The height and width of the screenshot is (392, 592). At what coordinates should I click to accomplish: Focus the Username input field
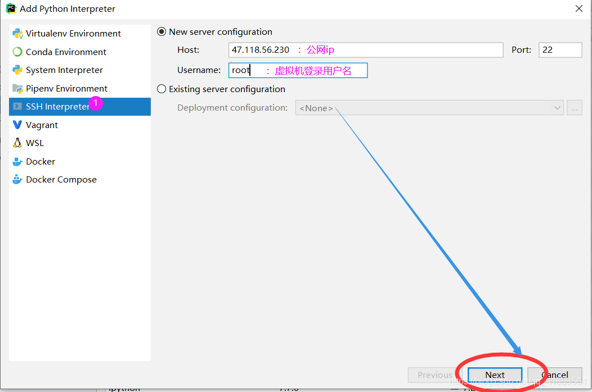[x=298, y=70]
